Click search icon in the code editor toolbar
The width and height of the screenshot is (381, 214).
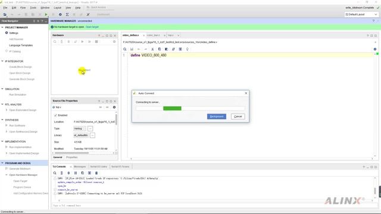pos(124,49)
